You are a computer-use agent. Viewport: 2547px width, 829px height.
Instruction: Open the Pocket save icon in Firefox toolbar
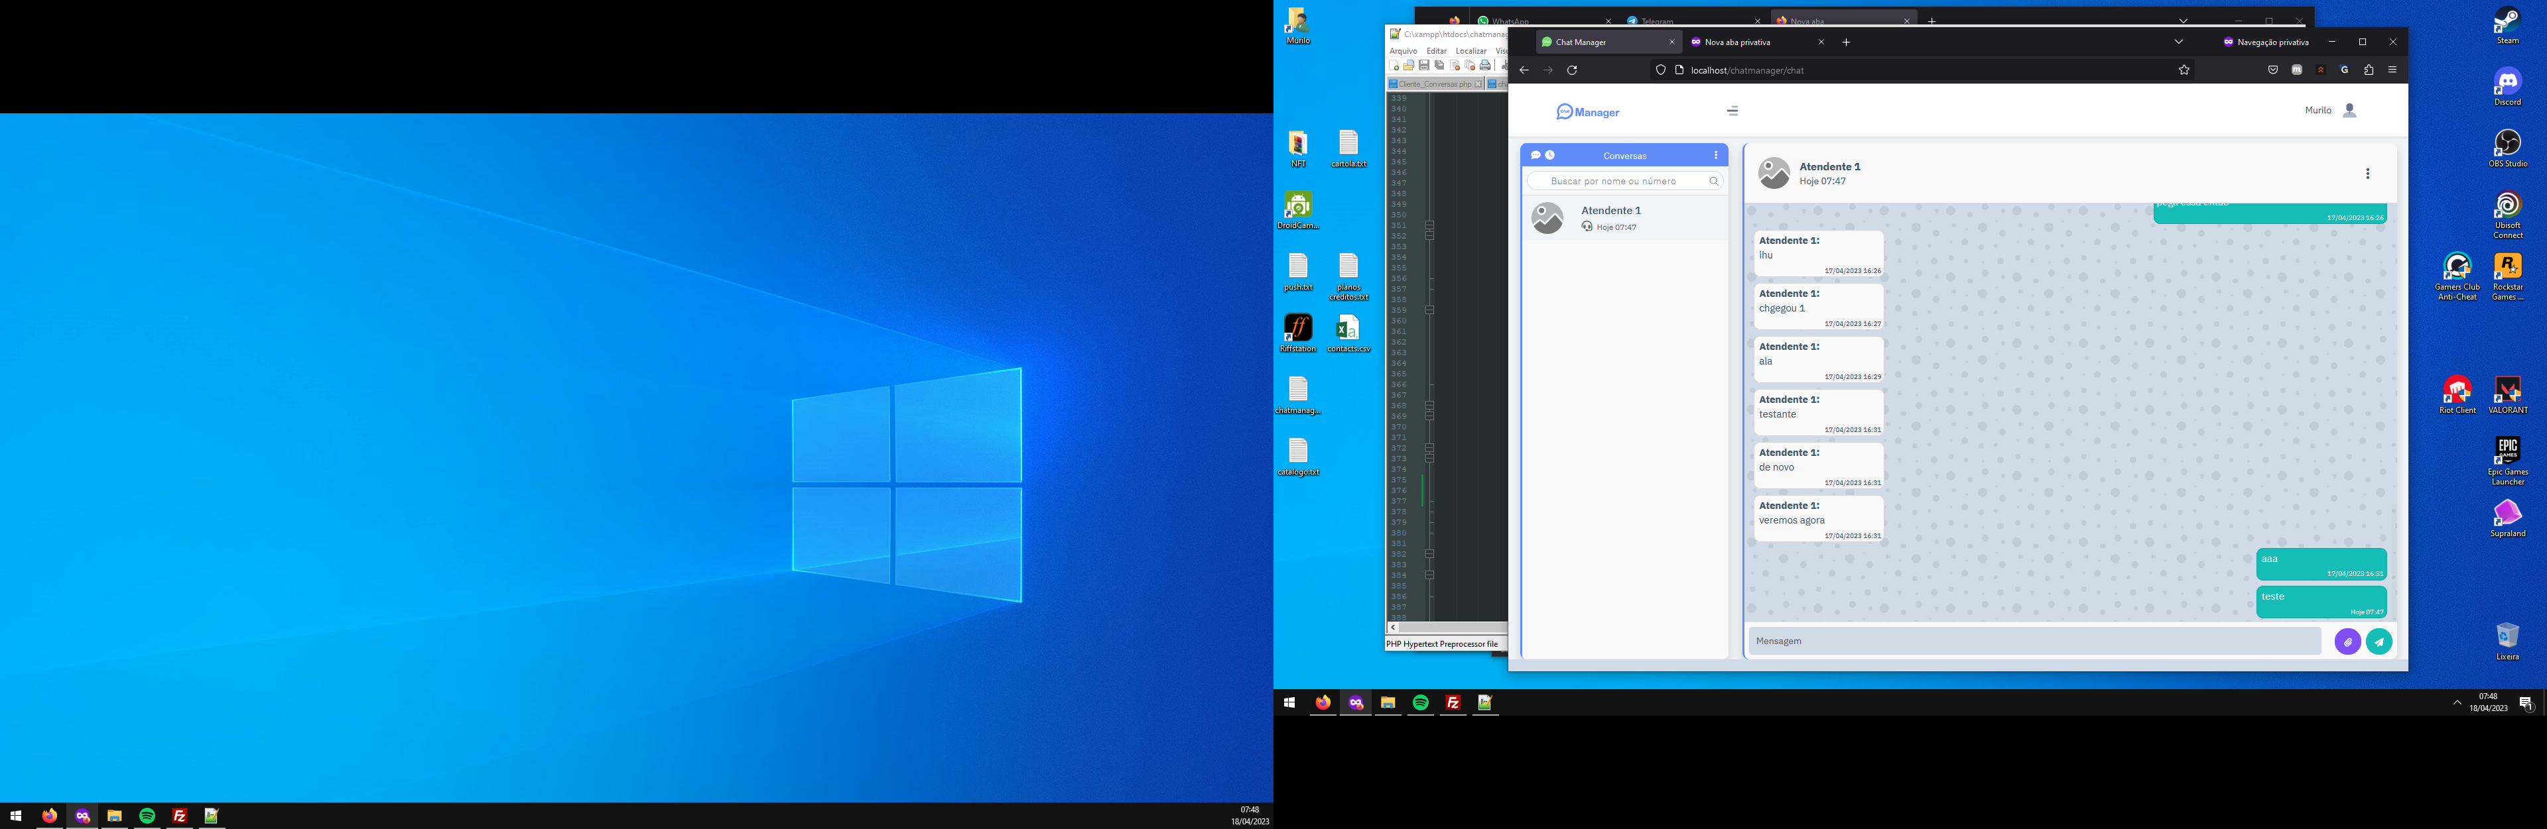[2273, 70]
